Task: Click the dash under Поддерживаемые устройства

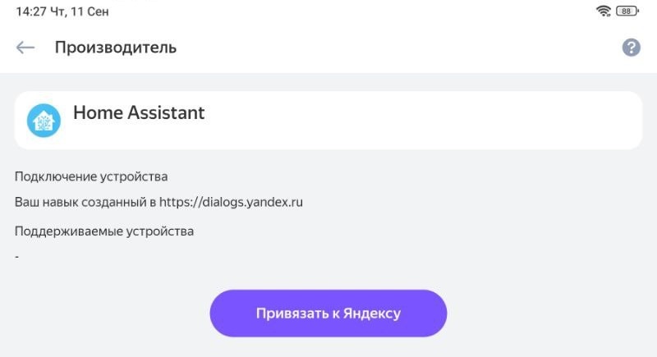Action: [x=17, y=257]
